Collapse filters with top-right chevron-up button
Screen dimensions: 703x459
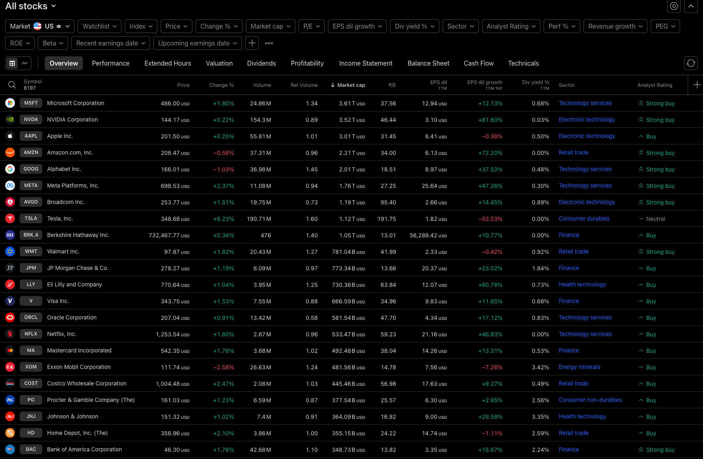tap(691, 6)
